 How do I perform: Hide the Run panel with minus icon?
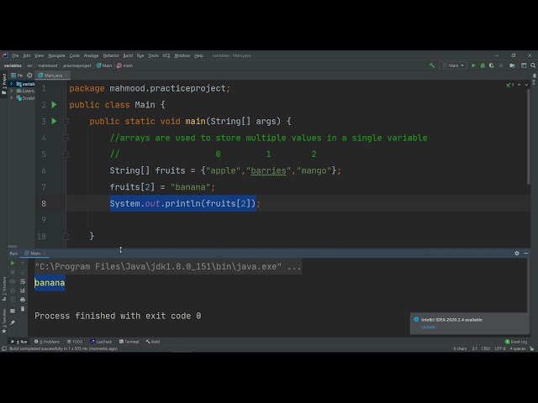(526, 253)
